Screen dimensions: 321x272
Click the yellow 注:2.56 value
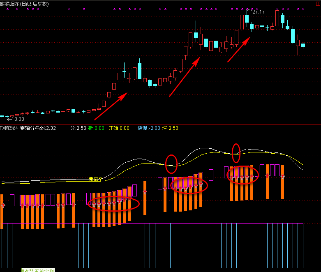pos(170,128)
